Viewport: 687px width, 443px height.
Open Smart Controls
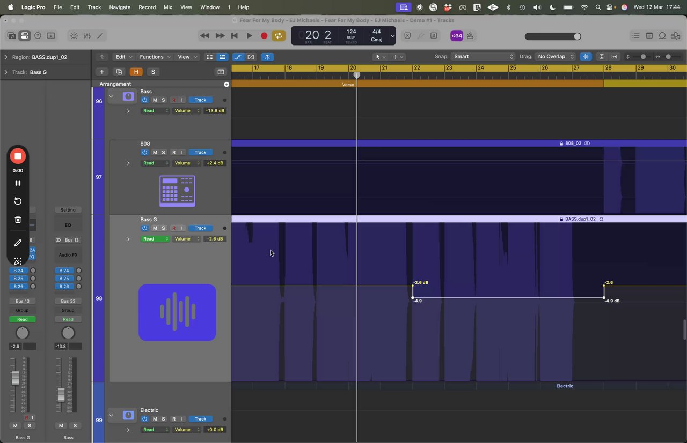coord(74,36)
